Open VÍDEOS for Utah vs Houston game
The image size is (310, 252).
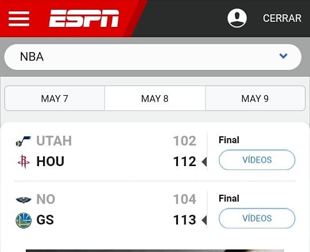coord(257,160)
